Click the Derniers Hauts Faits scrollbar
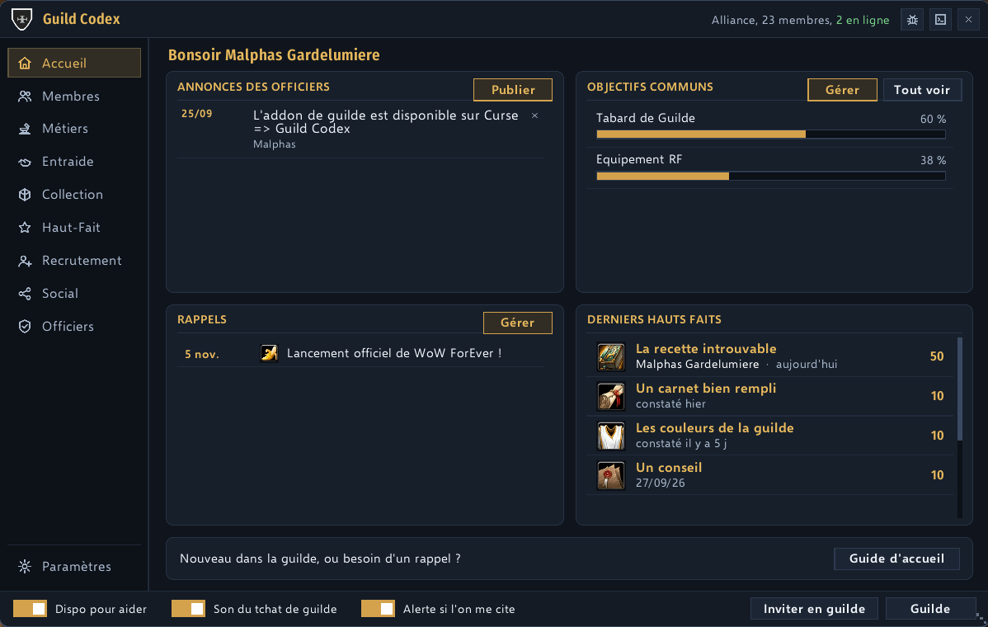Image resolution: width=988 pixels, height=627 pixels. [960, 389]
